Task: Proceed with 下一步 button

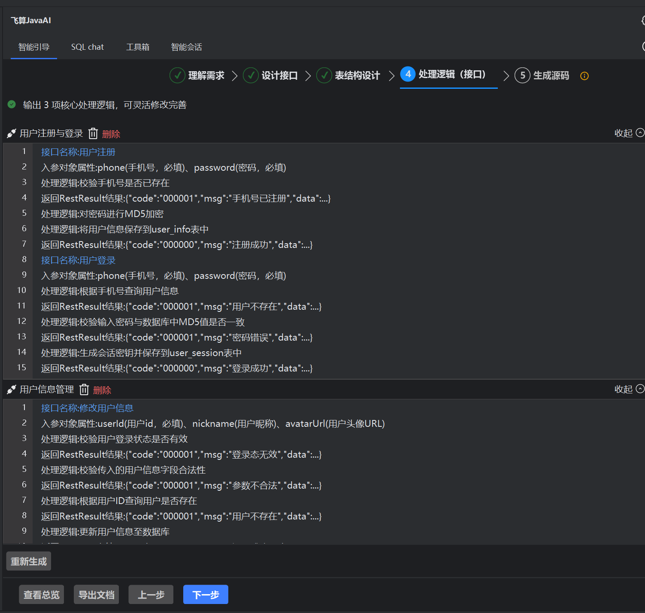Action: tap(206, 595)
